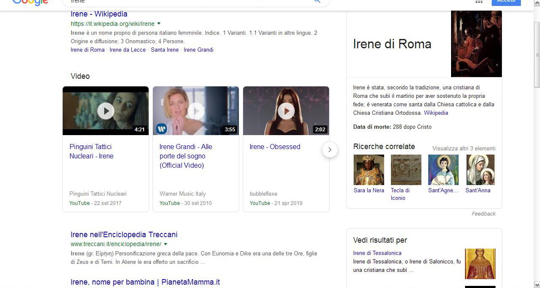Click Visualizza altri 3 elementi

(464, 149)
